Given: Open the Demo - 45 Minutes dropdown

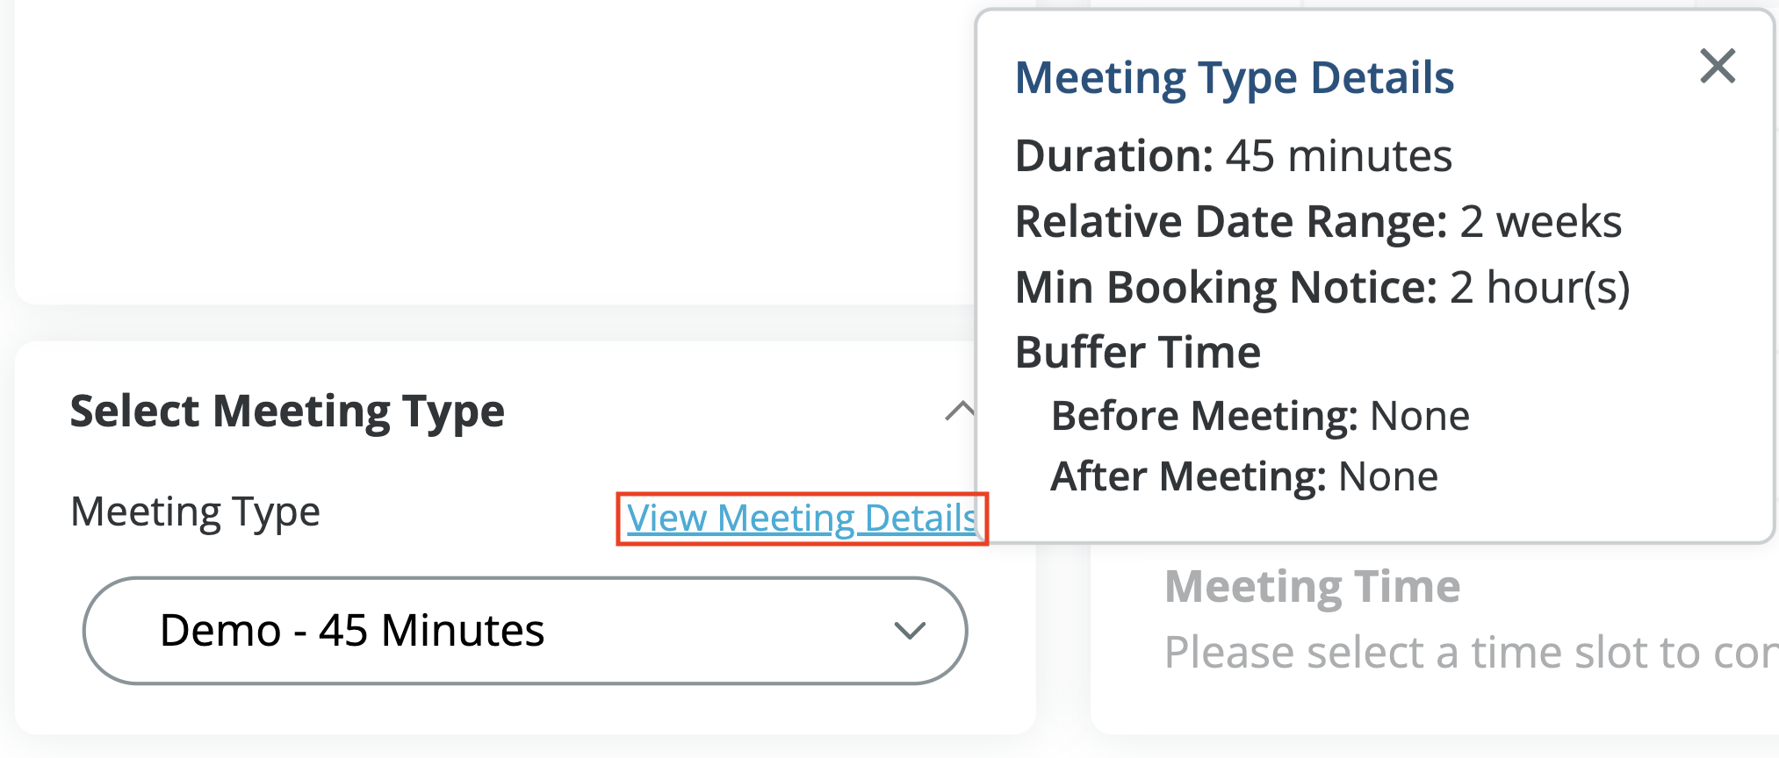Looking at the screenshot, I should pos(524,631).
